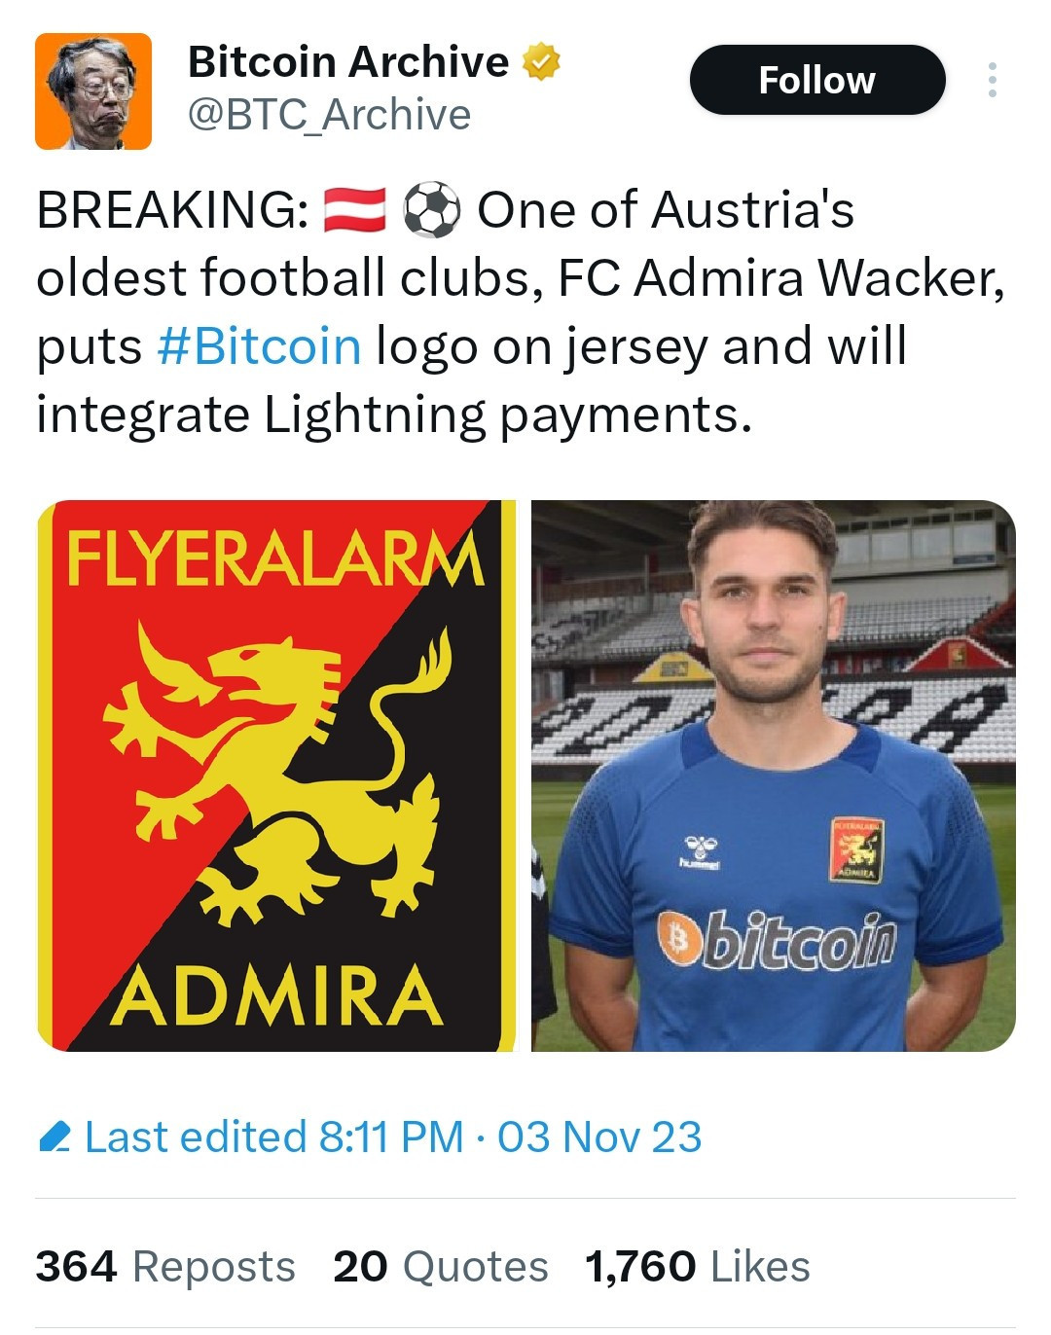
Task: Open the Bitcoin Archive profile avatar
Action: pos(93,90)
